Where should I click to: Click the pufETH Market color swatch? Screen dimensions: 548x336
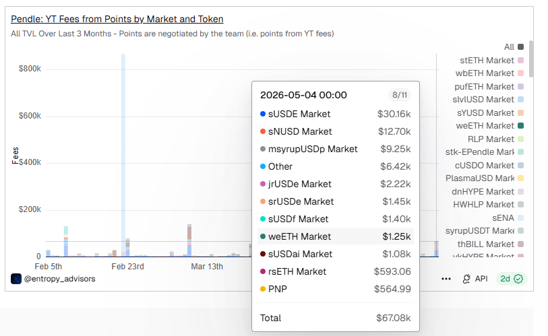point(521,86)
